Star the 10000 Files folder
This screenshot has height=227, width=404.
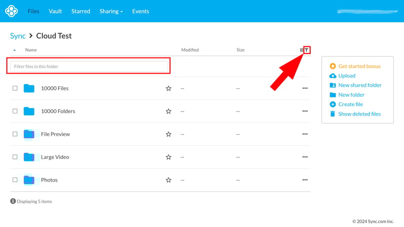tap(169, 88)
